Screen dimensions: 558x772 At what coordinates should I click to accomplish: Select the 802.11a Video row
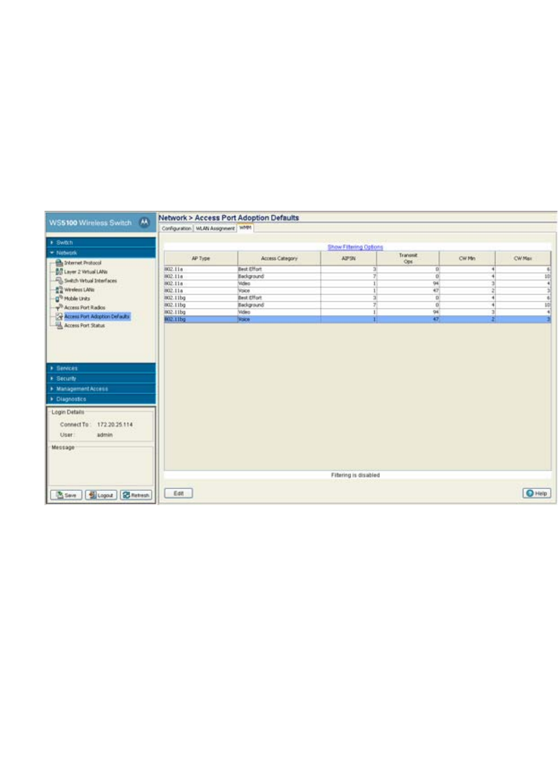coord(357,284)
